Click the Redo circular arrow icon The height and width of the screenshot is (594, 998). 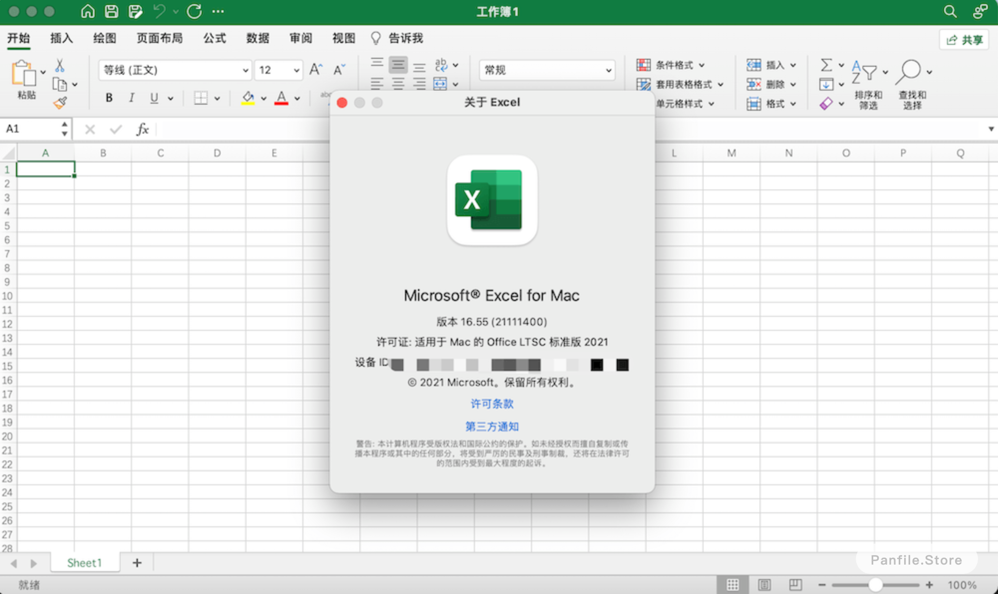click(194, 11)
